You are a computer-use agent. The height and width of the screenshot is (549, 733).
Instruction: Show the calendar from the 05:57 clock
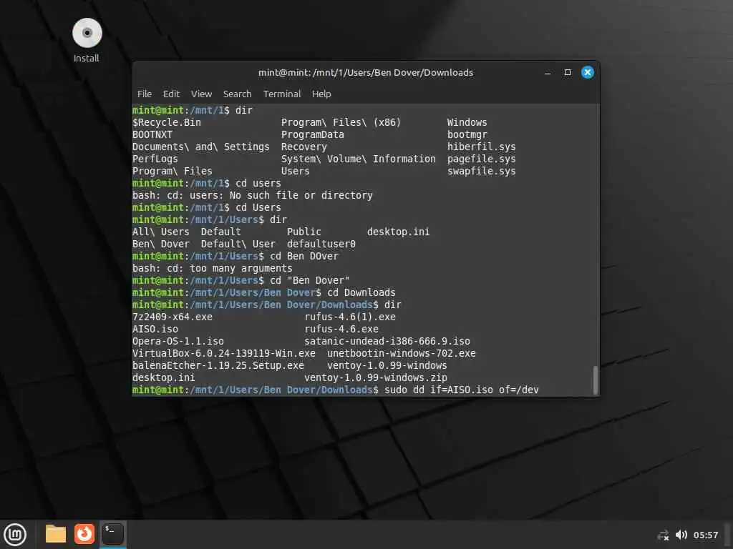pyautogui.click(x=705, y=535)
